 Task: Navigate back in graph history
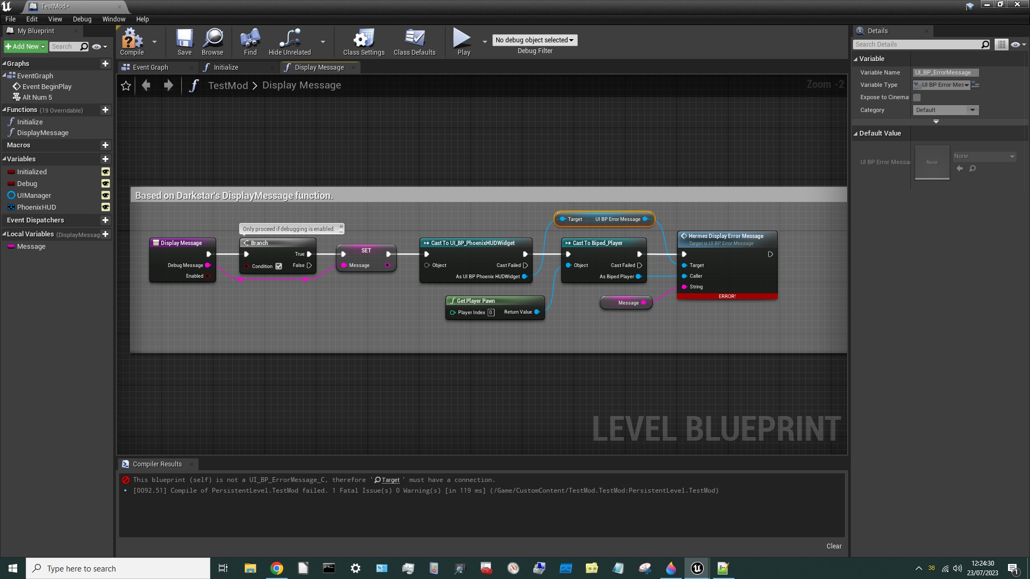[146, 85]
